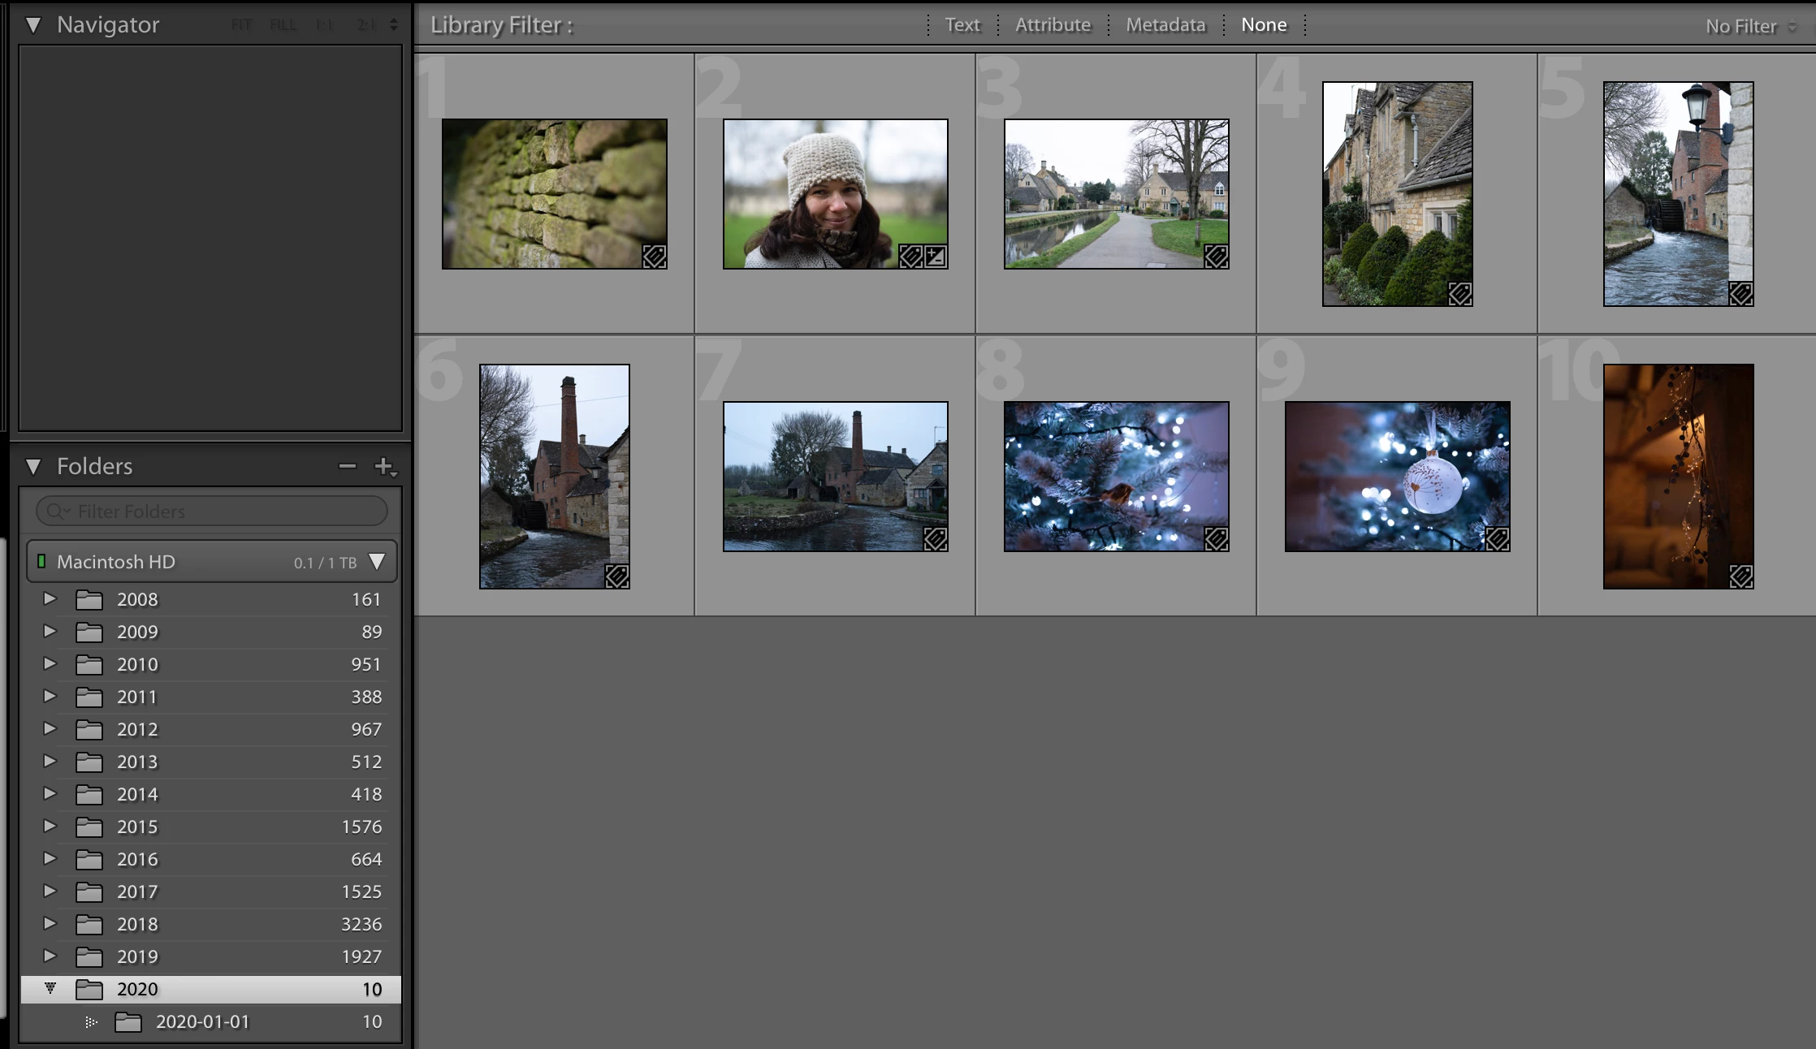Expand the 2018 folder
This screenshot has width=1816, height=1049.
(x=50, y=923)
